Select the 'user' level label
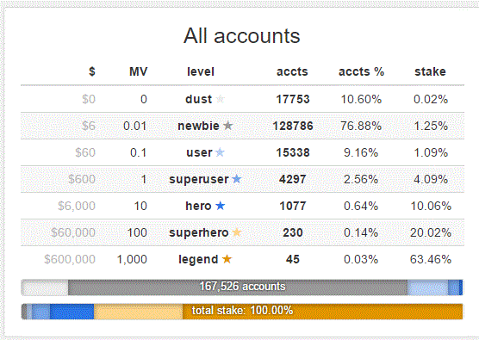 pyautogui.click(x=199, y=152)
